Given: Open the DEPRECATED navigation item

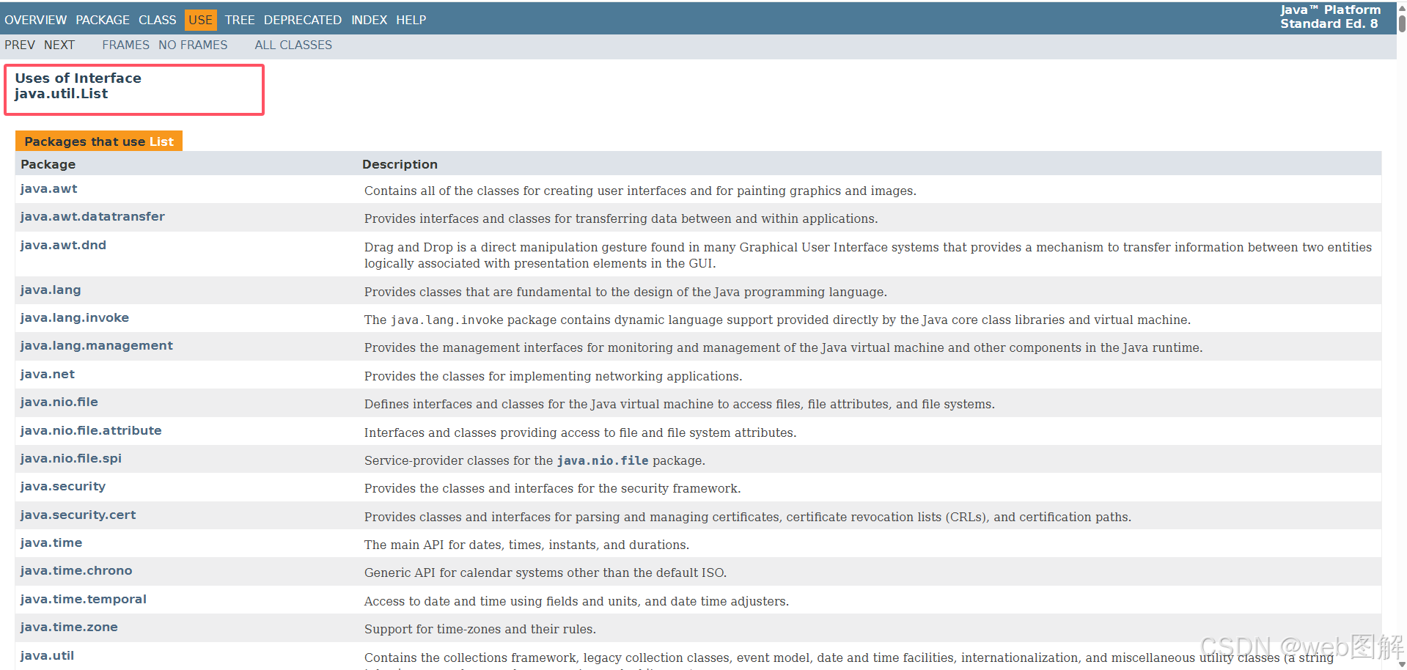Looking at the screenshot, I should pyautogui.click(x=303, y=20).
